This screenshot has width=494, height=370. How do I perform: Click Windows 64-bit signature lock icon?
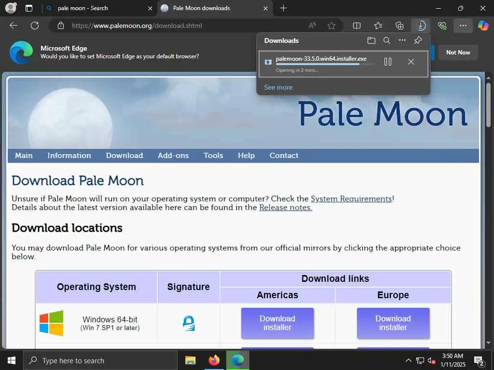tap(189, 323)
